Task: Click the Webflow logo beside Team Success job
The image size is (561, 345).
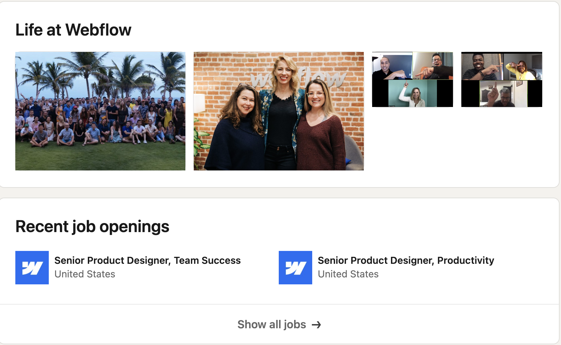Action: tap(32, 268)
